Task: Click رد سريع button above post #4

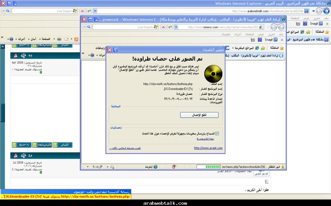Action: (x=22, y=145)
